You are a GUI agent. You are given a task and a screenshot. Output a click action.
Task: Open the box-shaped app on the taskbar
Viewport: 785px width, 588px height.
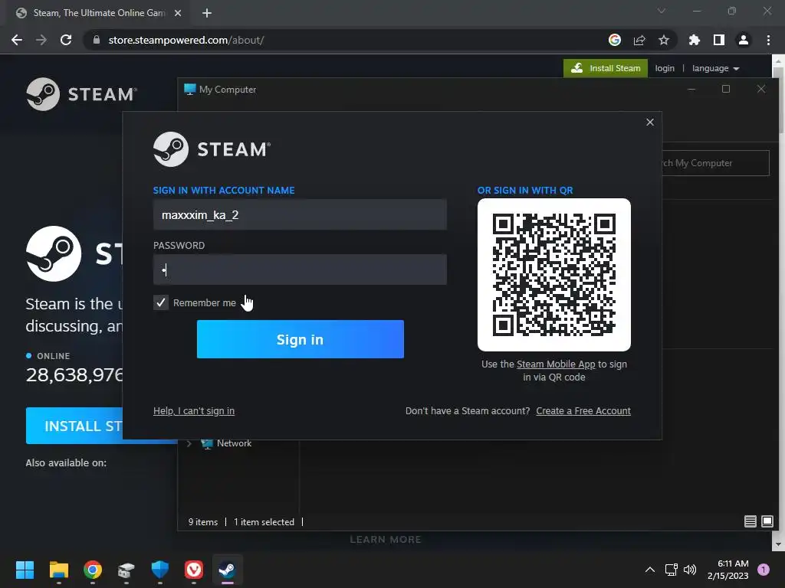(126, 570)
